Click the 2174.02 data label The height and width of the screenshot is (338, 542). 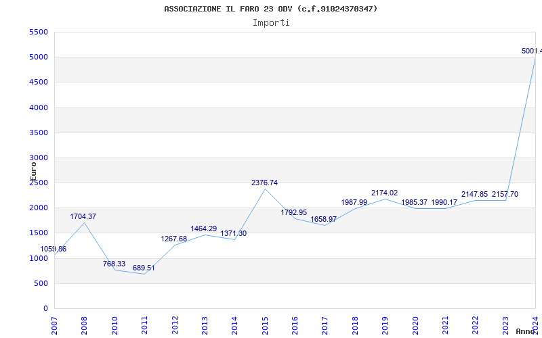click(x=384, y=193)
